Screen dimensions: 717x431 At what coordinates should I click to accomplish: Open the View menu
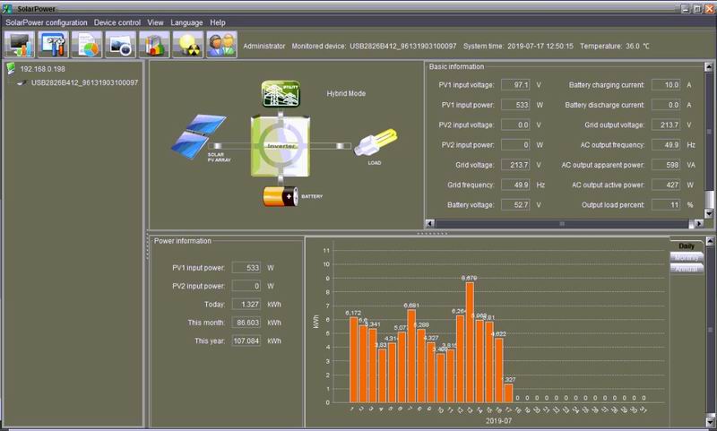pyautogui.click(x=155, y=22)
